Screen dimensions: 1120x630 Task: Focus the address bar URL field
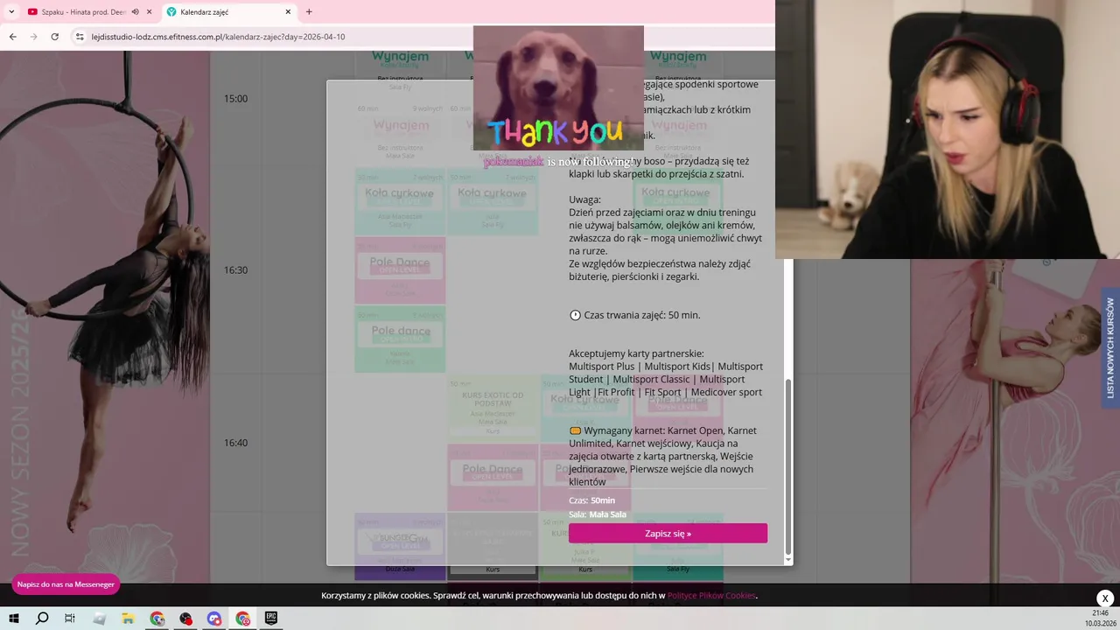tap(420, 37)
